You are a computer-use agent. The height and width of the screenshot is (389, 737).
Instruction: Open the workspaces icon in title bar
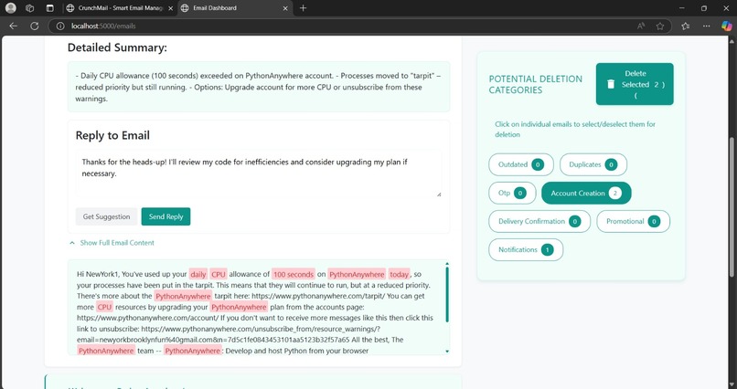[30, 8]
